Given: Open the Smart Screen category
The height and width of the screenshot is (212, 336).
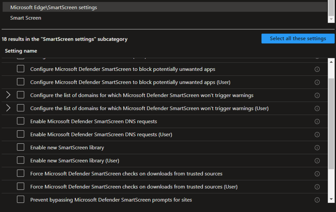Looking at the screenshot, I should coord(26,18).
